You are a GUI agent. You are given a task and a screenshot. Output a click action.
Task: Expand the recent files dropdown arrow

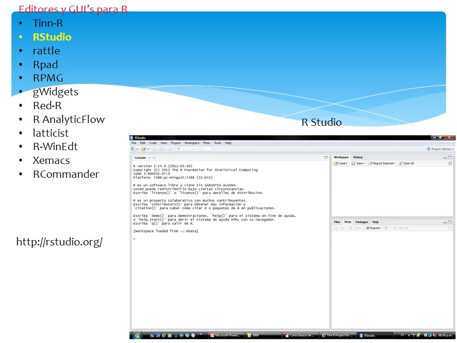pyautogui.click(x=149, y=149)
